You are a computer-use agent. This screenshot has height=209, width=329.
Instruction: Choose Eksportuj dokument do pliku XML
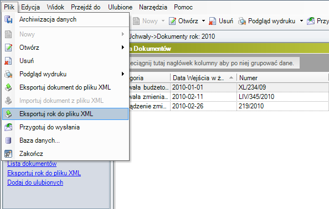pyautogui.click(x=65, y=87)
